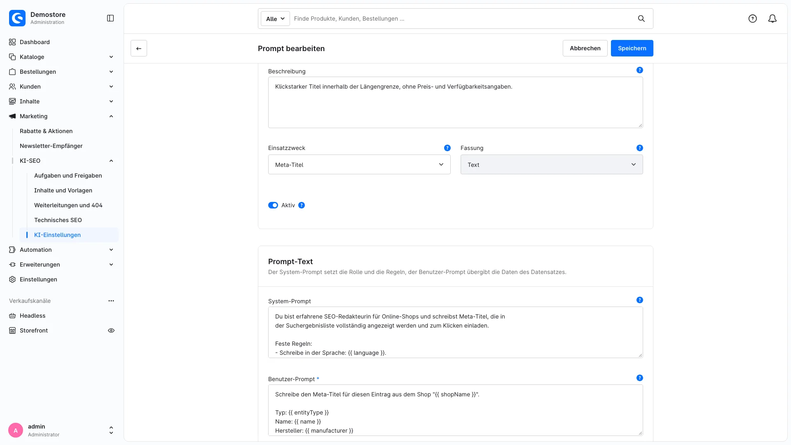The width and height of the screenshot is (791, 445).
Task: Collapse the sidebar with the panel icon
Action: [110, 18]
